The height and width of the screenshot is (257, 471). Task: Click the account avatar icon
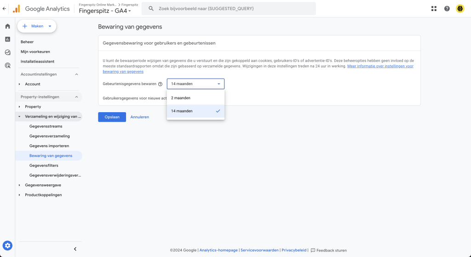(460, 9)
